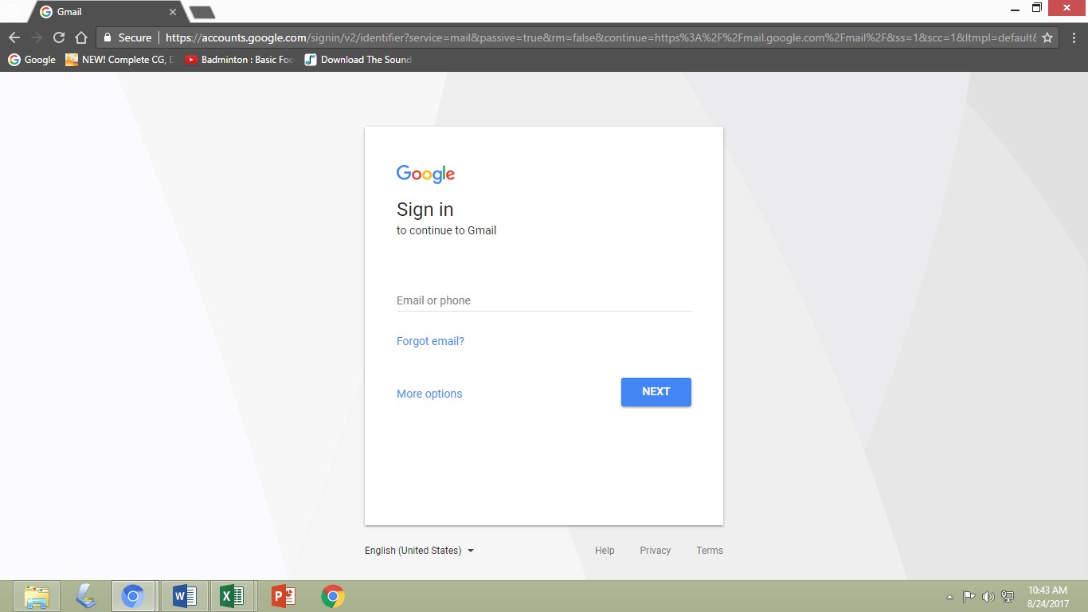Open the Help link

click(605, 551)
